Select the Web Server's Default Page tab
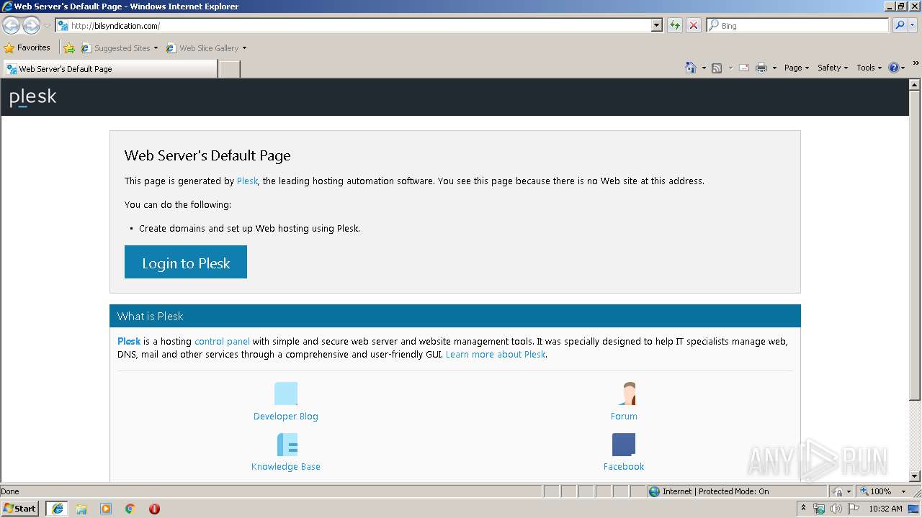 [109, 69]
